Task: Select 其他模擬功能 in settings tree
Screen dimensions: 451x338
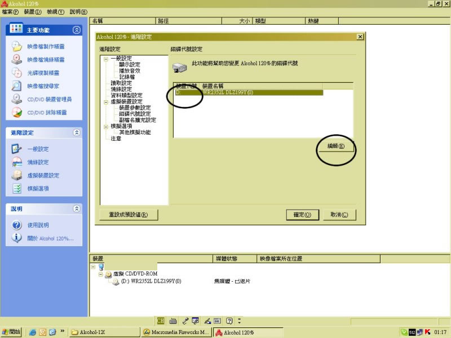Action: point(135,132)
